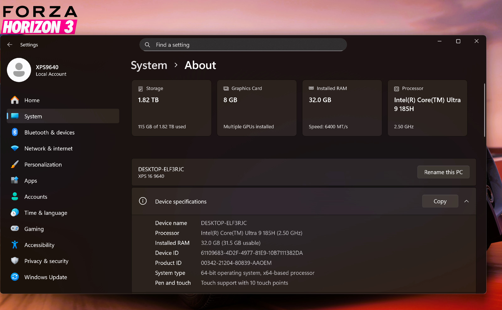Open Accessibility settings
The height and width of the screenshot is (310, 502).
(63, 245)
